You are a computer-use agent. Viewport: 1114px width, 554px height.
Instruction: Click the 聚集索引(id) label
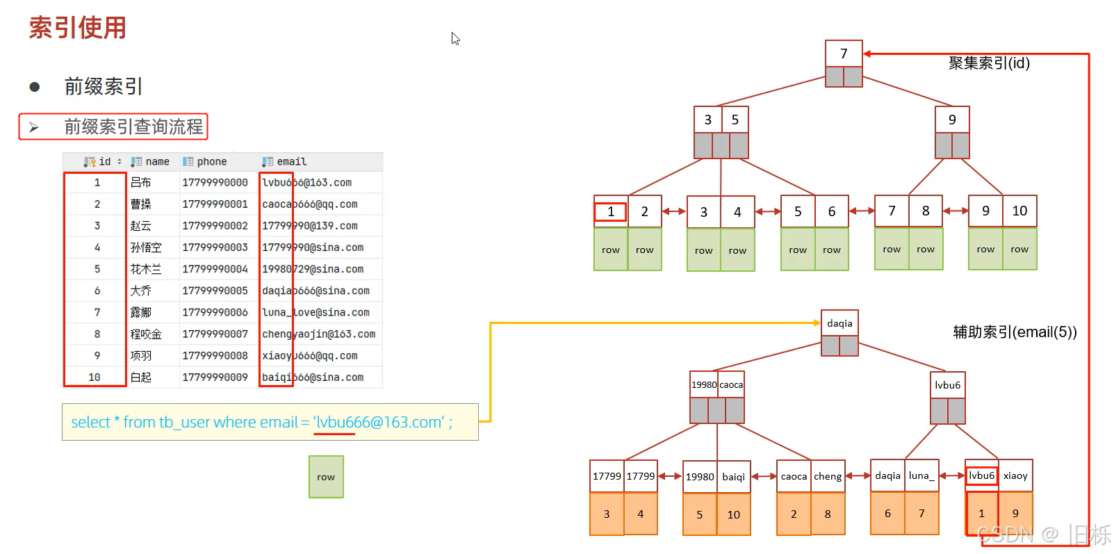pyautogui.click(x=989, y=63)
